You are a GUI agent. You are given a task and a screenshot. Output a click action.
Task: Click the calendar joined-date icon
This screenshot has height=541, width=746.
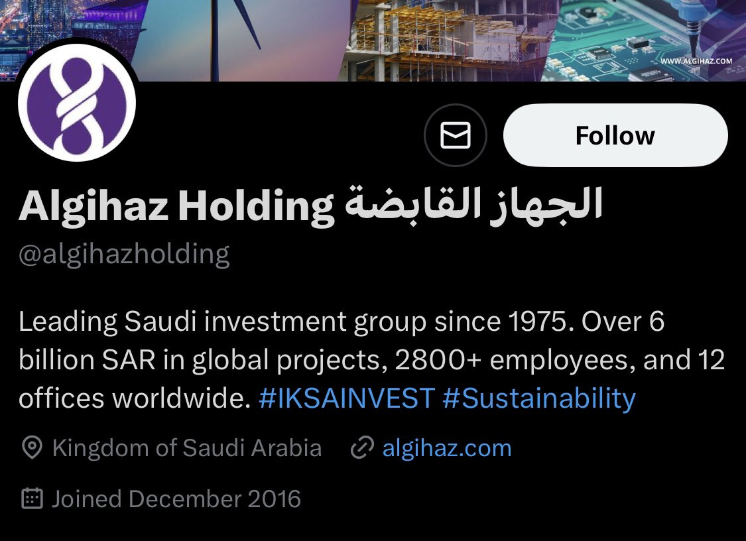pyautogui.click(x=32, y=499)
